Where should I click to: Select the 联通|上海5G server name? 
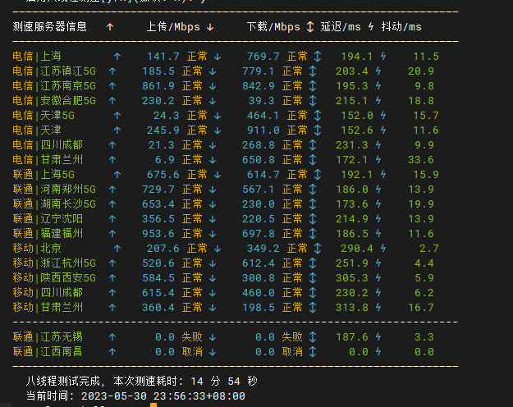pyautogui.click(x=44, y=175)
